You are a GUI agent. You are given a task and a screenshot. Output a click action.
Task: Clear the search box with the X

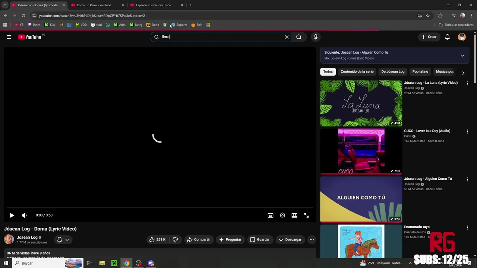(x=287, y=37)
